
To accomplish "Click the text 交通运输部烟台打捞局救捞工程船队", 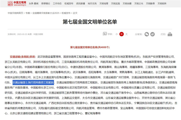I will (77, 82).
